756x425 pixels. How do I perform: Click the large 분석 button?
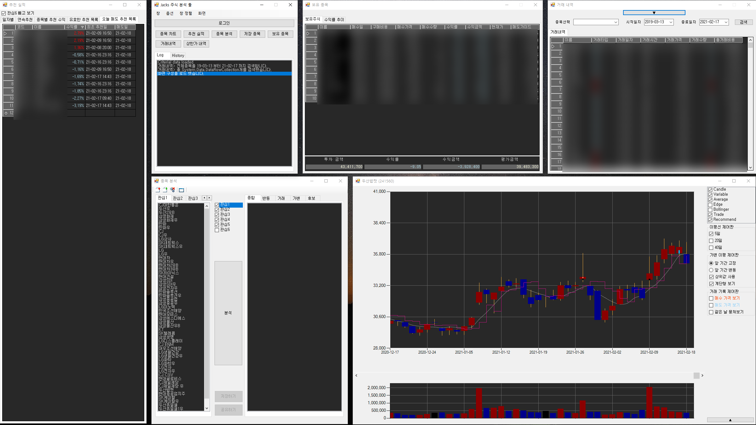click(228, 313)
